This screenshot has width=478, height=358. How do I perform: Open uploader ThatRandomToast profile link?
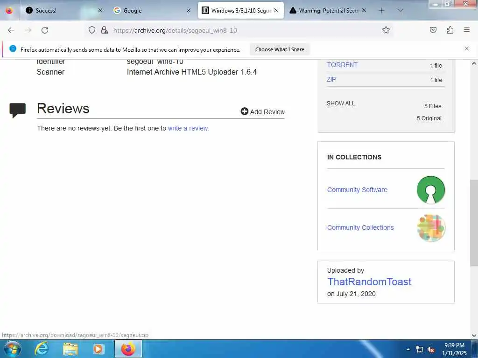(x=369, y=282)
